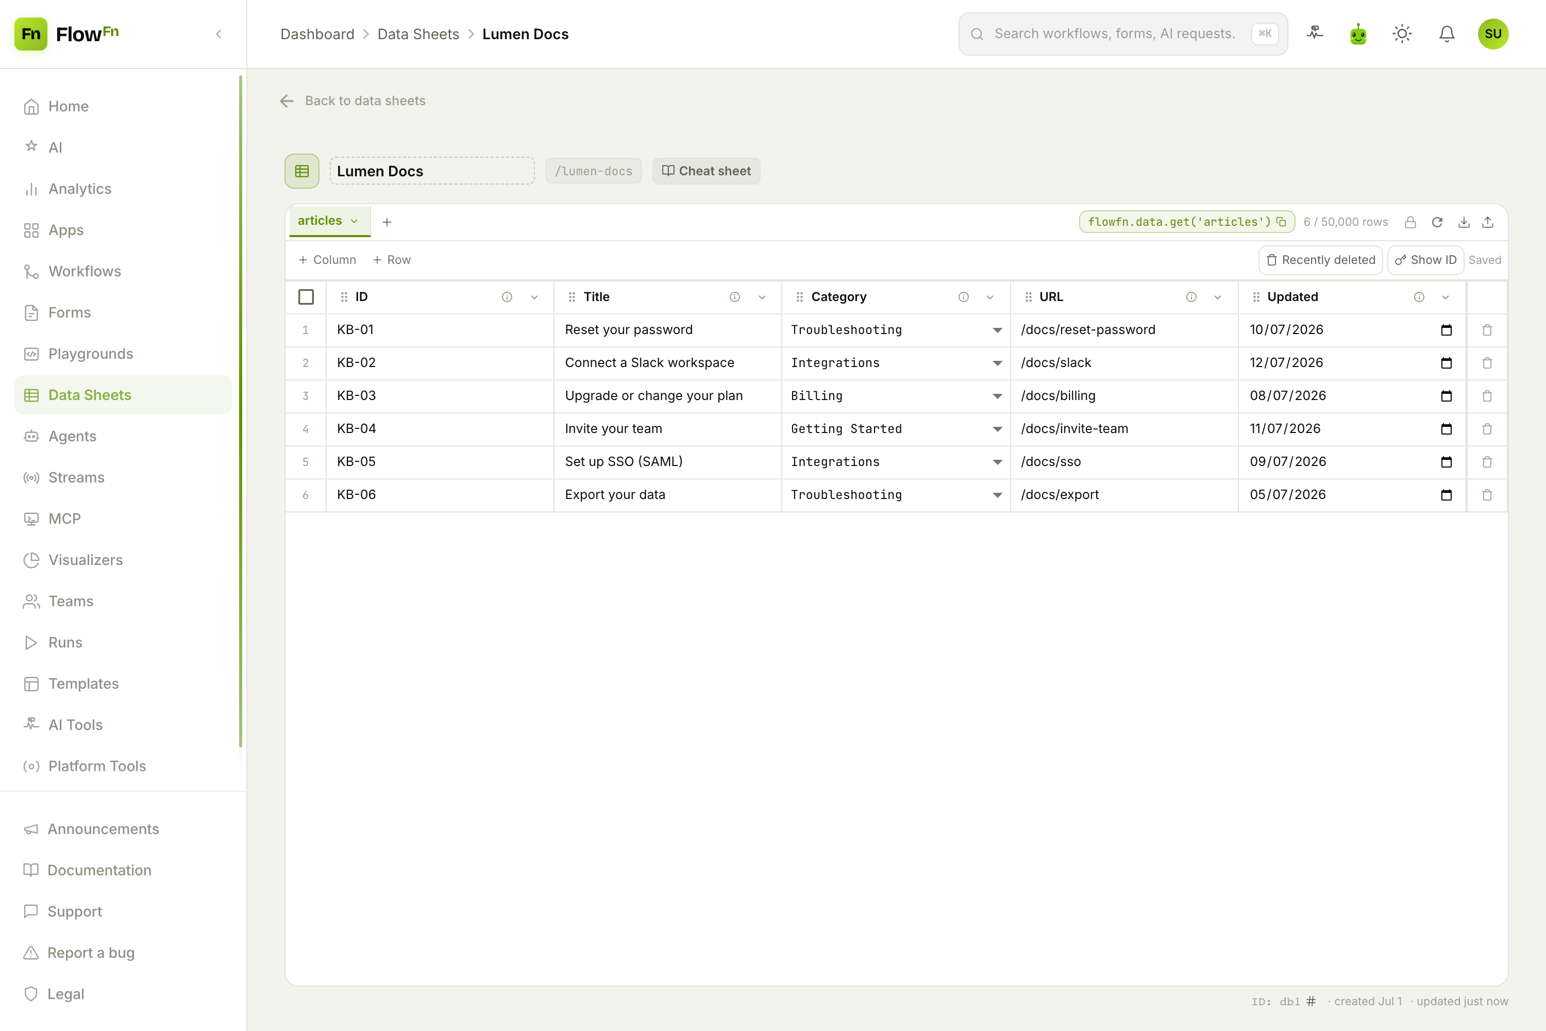1546x1031 pixels.
Task: Open Analytics in the sidebar
Action: (x=123, y=189)
